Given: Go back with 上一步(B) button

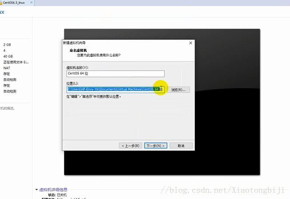Looking at the screenshot, I should point(130,145).
